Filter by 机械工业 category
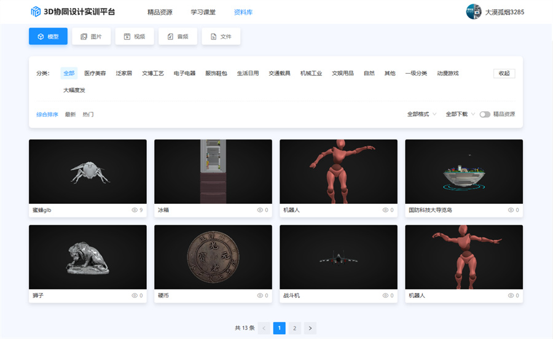The width and height of the screenshot is (553, 339). point(311,73)
